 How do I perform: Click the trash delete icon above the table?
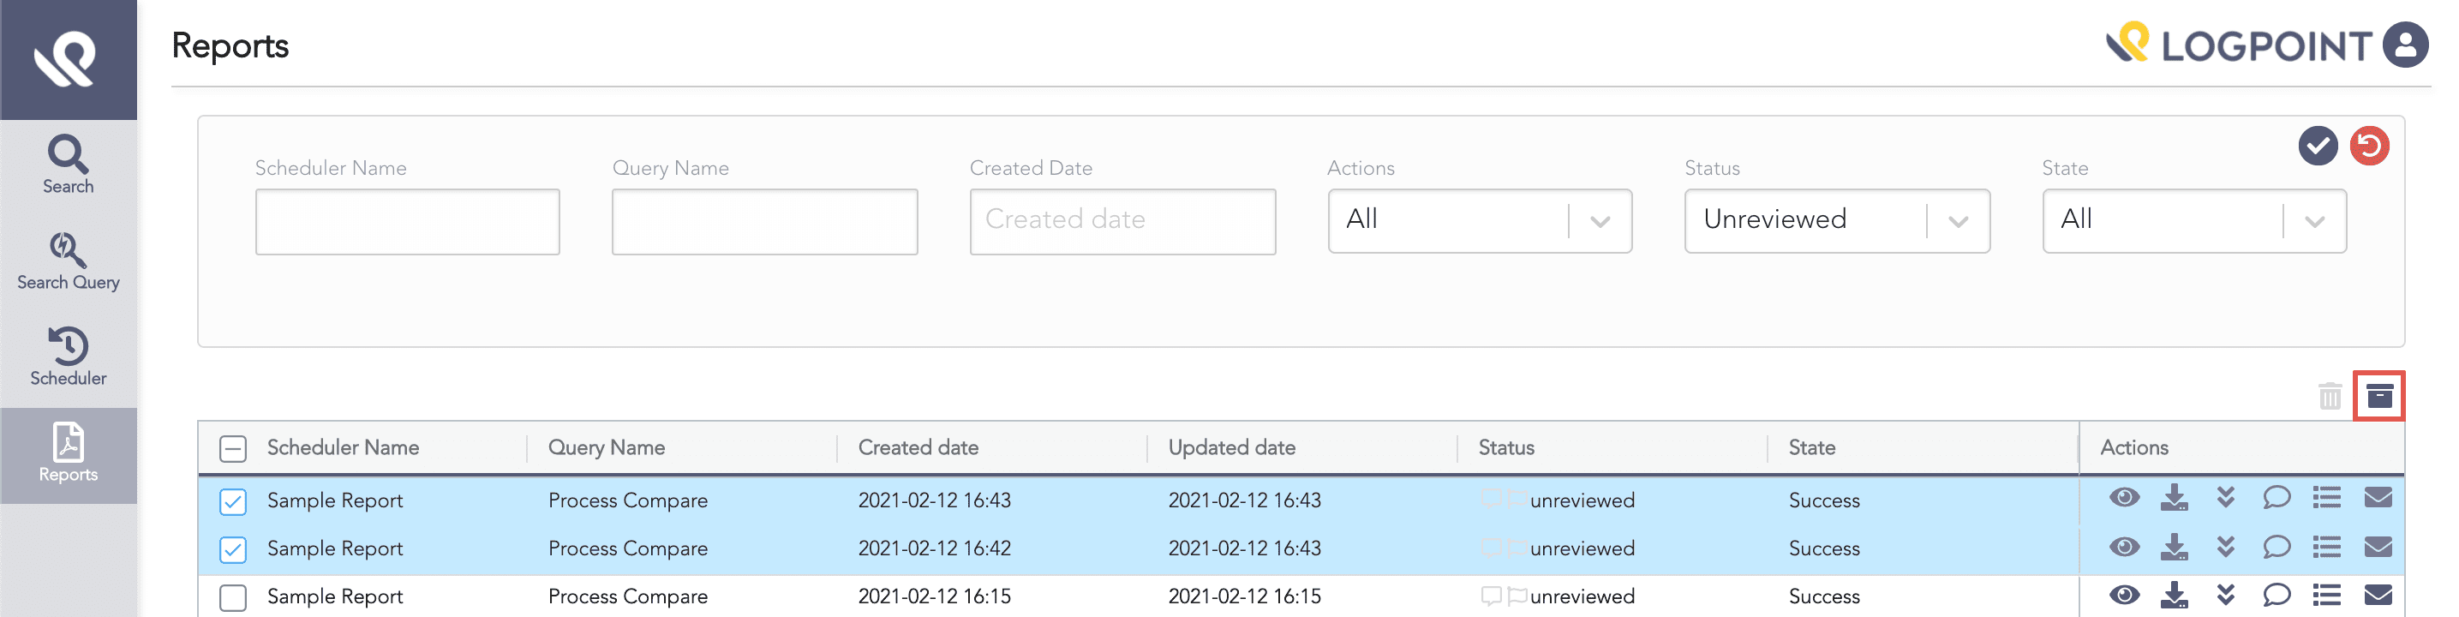pos(2329,395)
